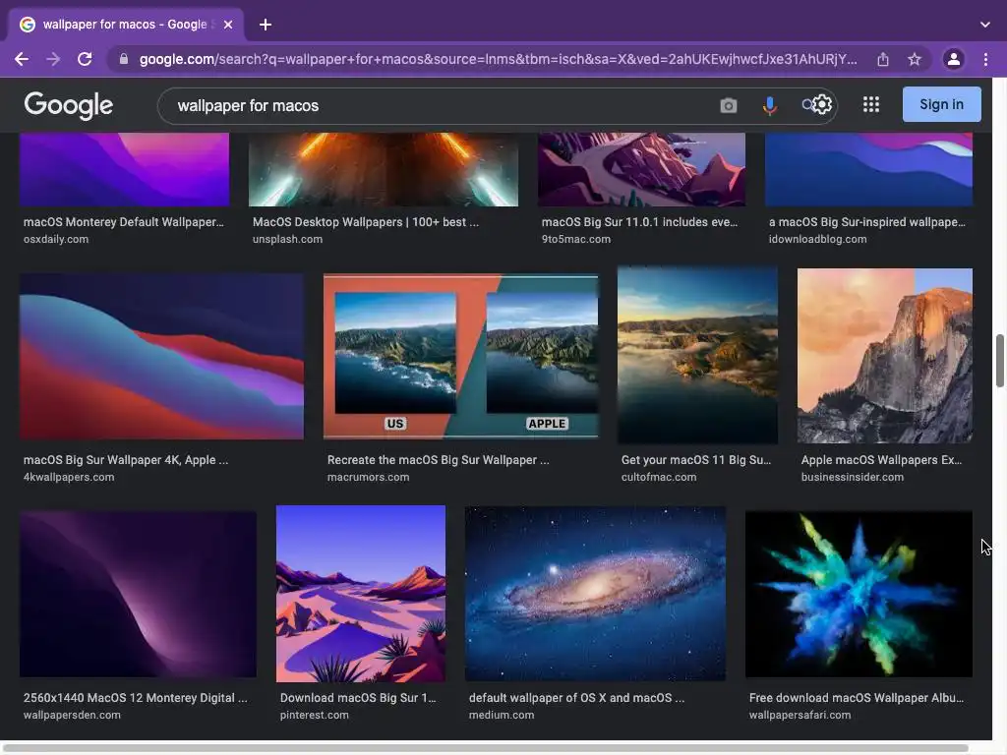Open macOS Monterey Default Wallpaper thumbnail
The width and height of the screenshot is (1007, 755).
coord(125,169)
